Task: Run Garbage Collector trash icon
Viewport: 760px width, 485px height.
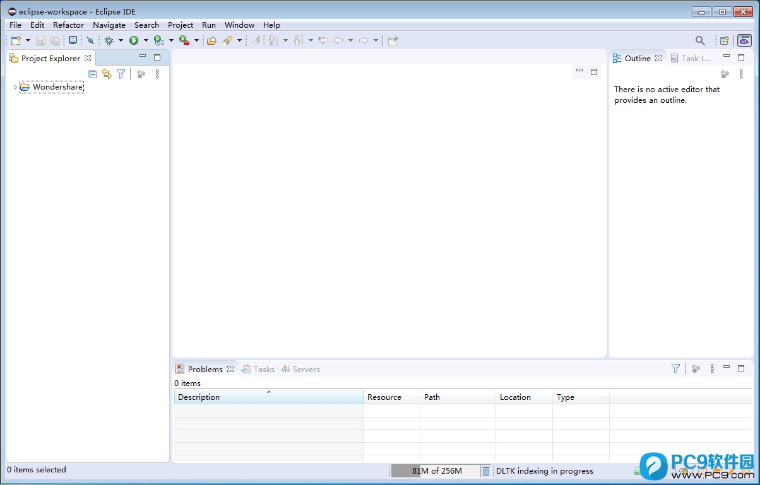Action: coord(485,471)
